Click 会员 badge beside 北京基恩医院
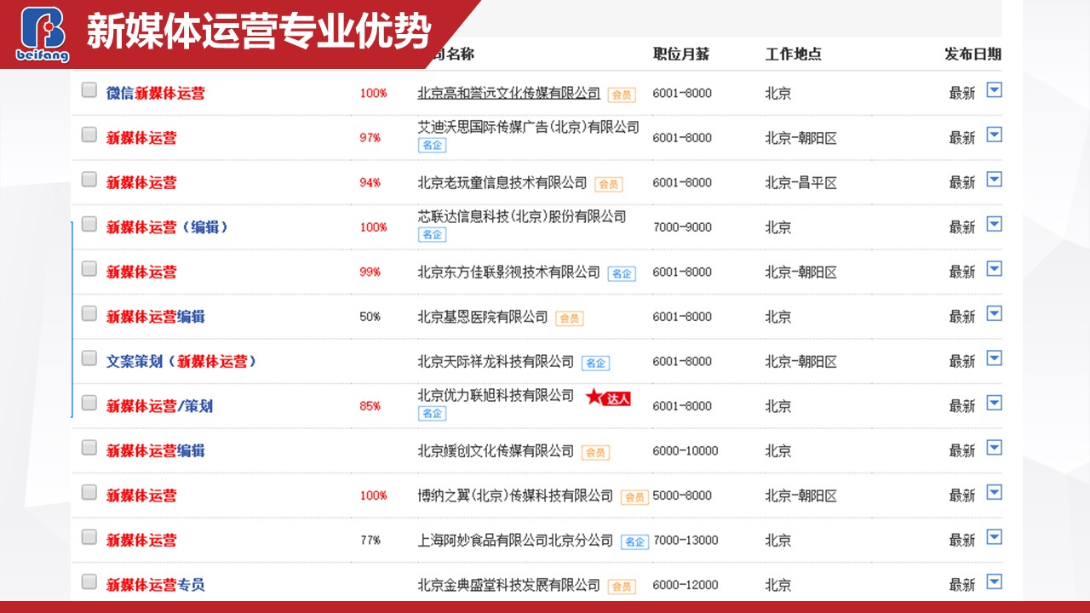Image resolution: width=1090 pixels, height=613 pixels. [x=569, y=318]
